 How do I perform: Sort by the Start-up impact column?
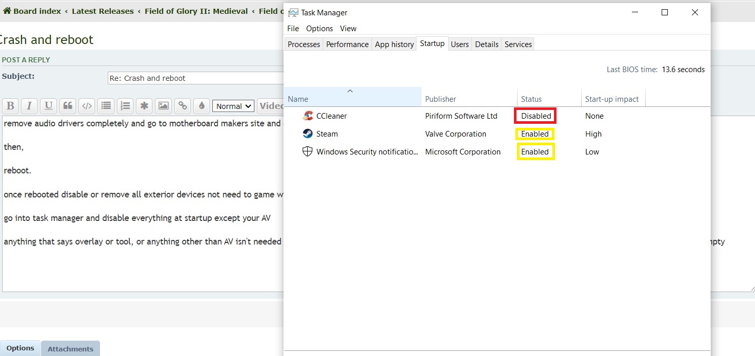(x=611, y=99)
